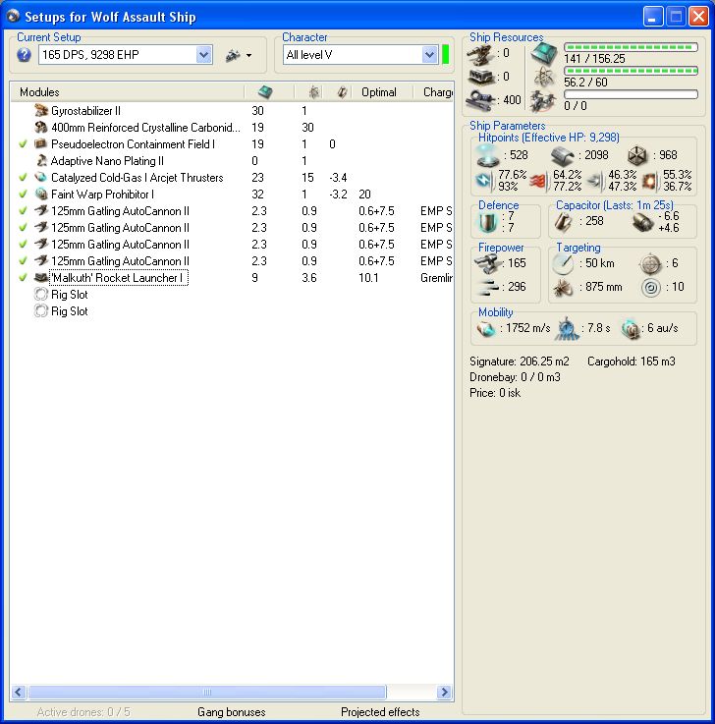Open the ship icon menu beside setup
Image resolution: width=715 pixels, height=724 pixels.
click(x=239, y=55)
